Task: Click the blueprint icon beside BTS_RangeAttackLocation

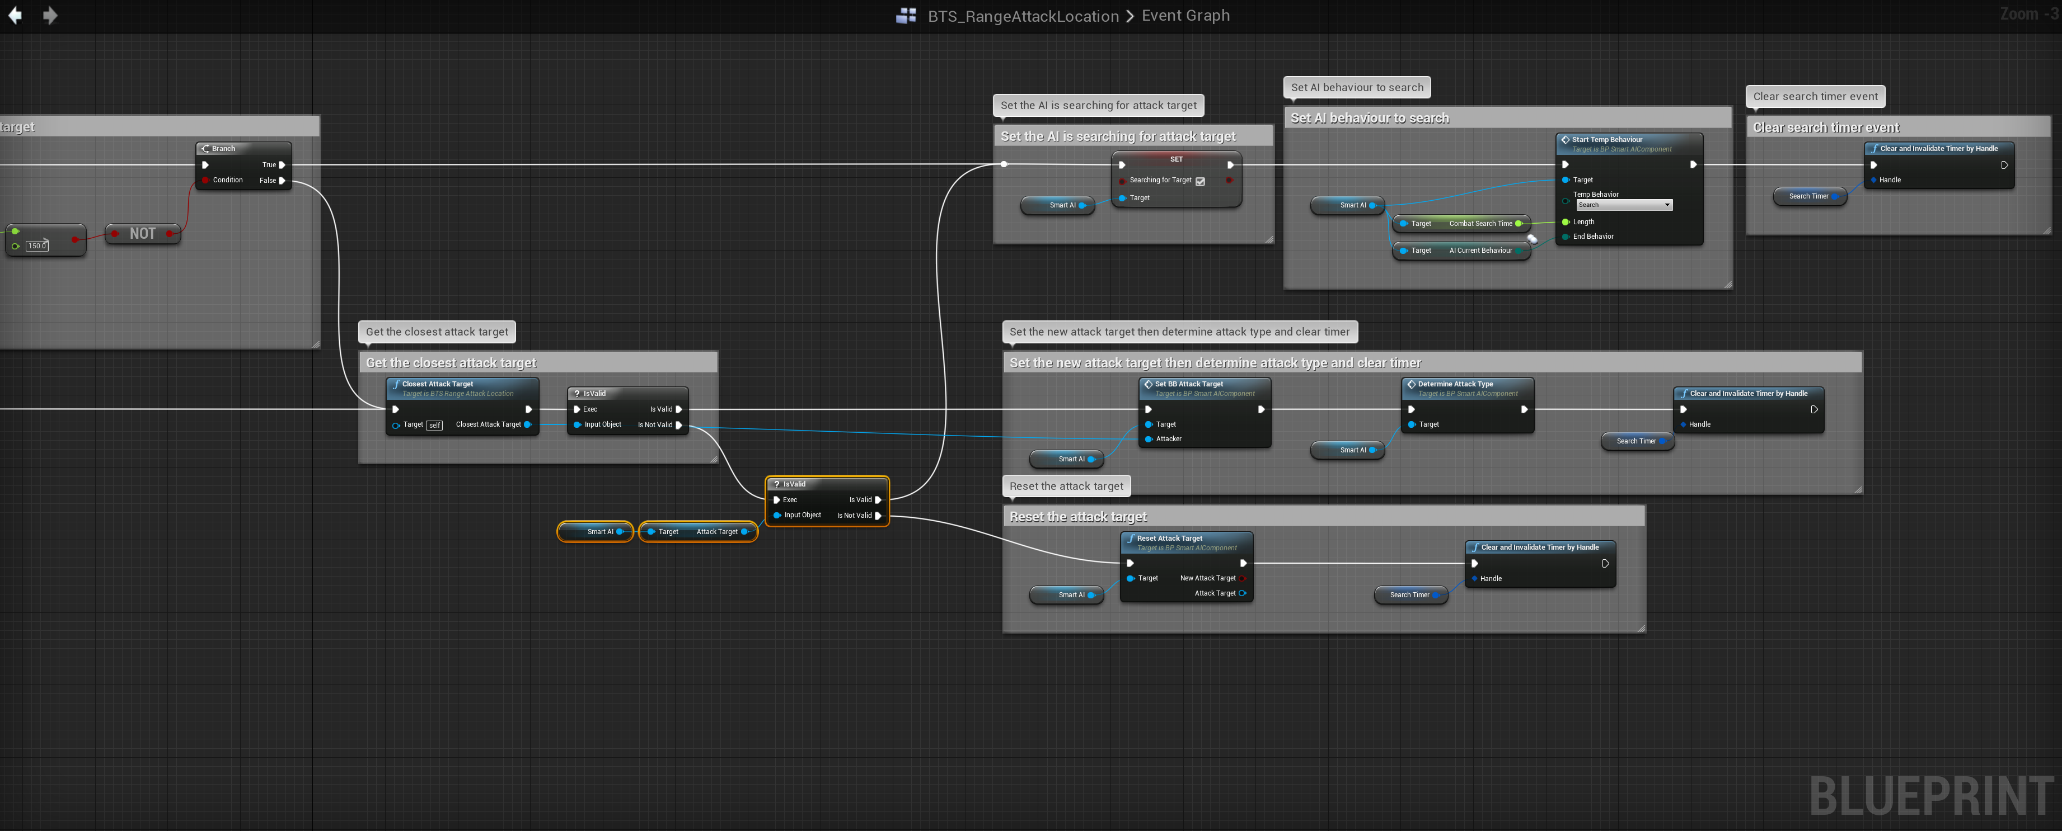Action: coord(906,16)
